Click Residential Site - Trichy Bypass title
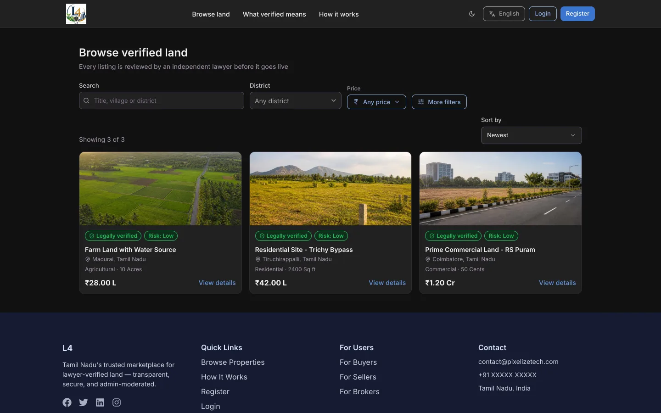This screenshot has height=413, width=661. [304, 250]
